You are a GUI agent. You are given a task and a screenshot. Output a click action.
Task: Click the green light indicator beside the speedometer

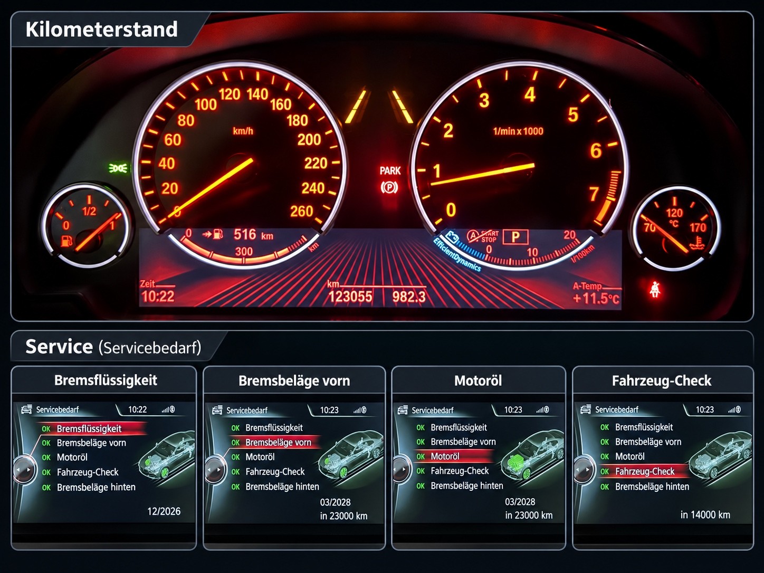coord(119,168)
